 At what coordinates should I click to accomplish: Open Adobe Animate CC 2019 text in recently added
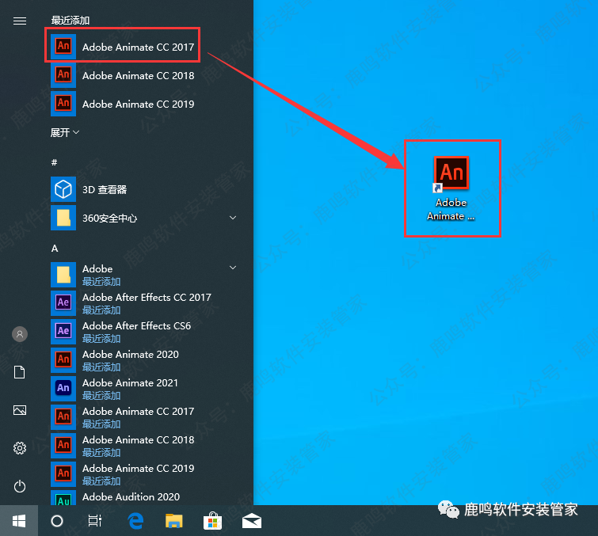pos(139,104)
